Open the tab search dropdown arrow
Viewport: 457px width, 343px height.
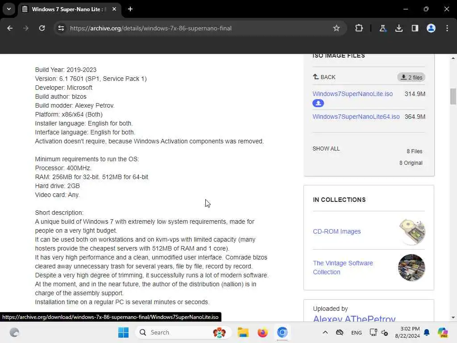9,9
